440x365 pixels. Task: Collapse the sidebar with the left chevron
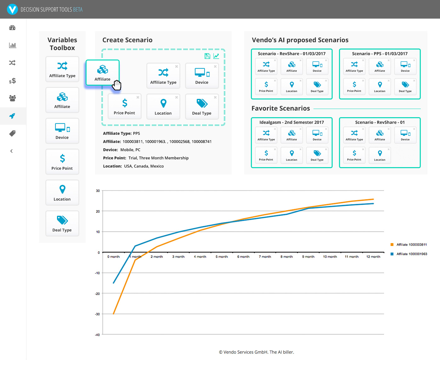coord(12,151)
